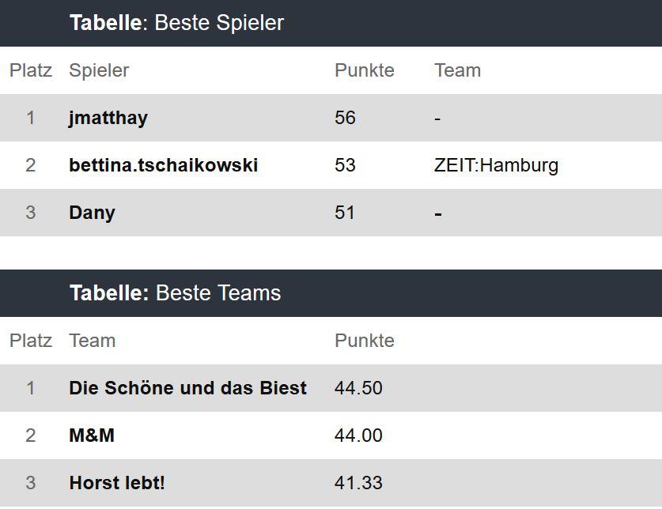The image size is (662, 509).
Task: Click Team column header in players table
Action: pos(457,70)
